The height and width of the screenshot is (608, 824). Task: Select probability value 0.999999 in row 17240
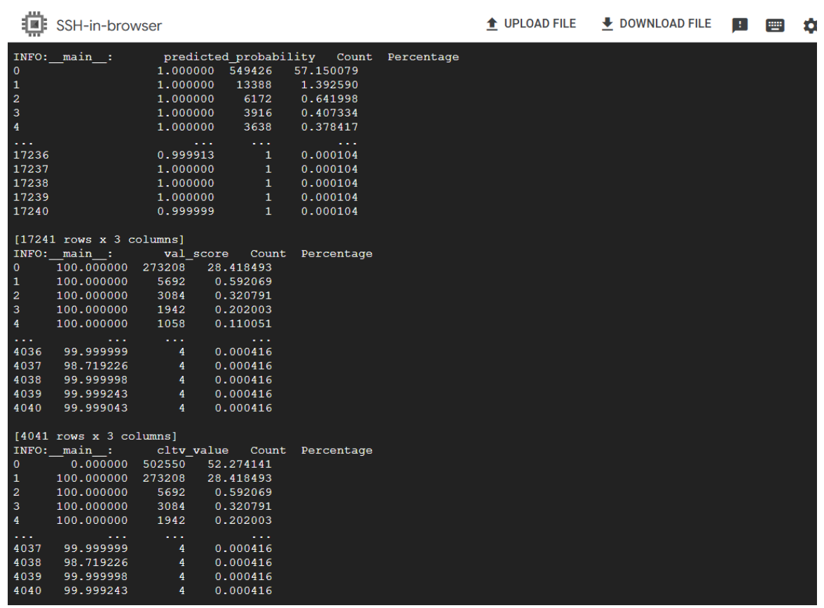point(186,212)
